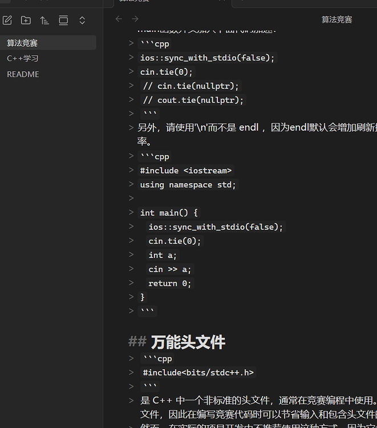The image size is (377, 428).
Task: Click the closing brace } line
Action: tap(142, 297)
